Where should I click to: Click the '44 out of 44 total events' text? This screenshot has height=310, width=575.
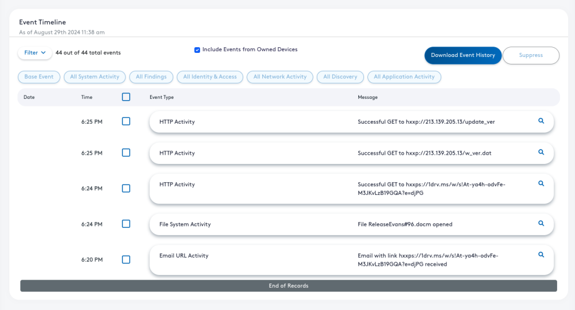88,53
